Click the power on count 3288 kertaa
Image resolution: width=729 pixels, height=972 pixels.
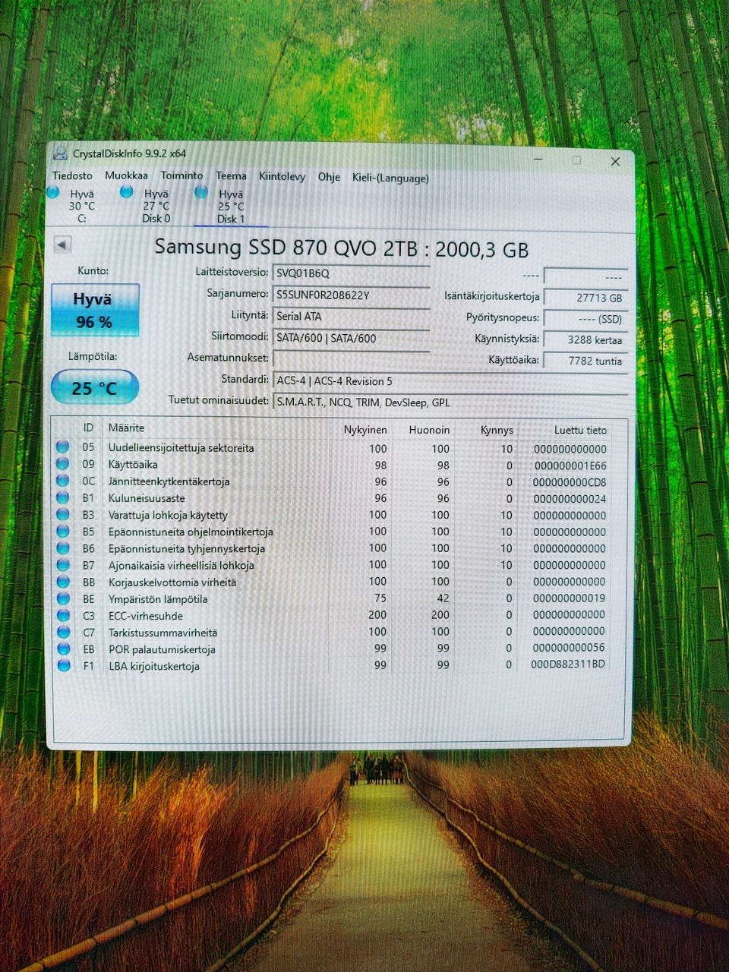click(x=585, y=340)
